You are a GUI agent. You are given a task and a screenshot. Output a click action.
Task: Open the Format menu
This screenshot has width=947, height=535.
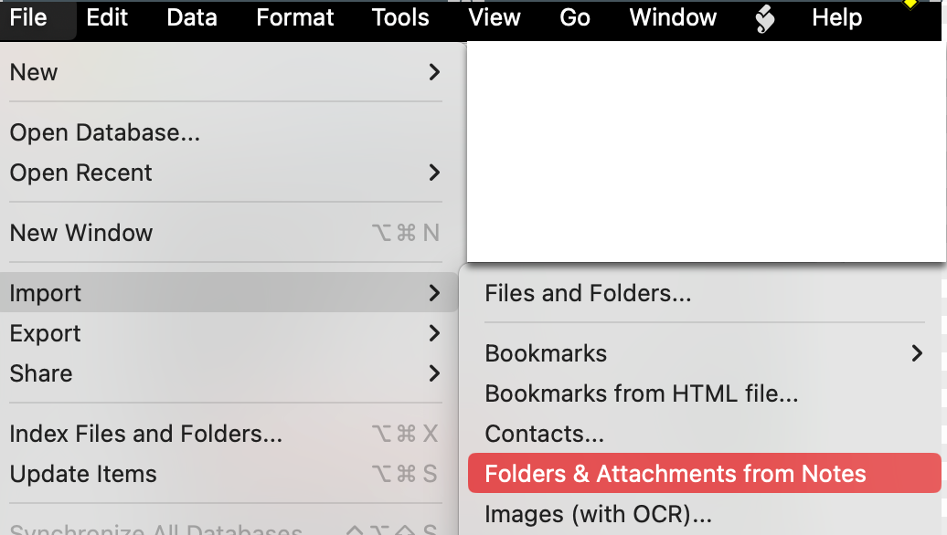295,17
